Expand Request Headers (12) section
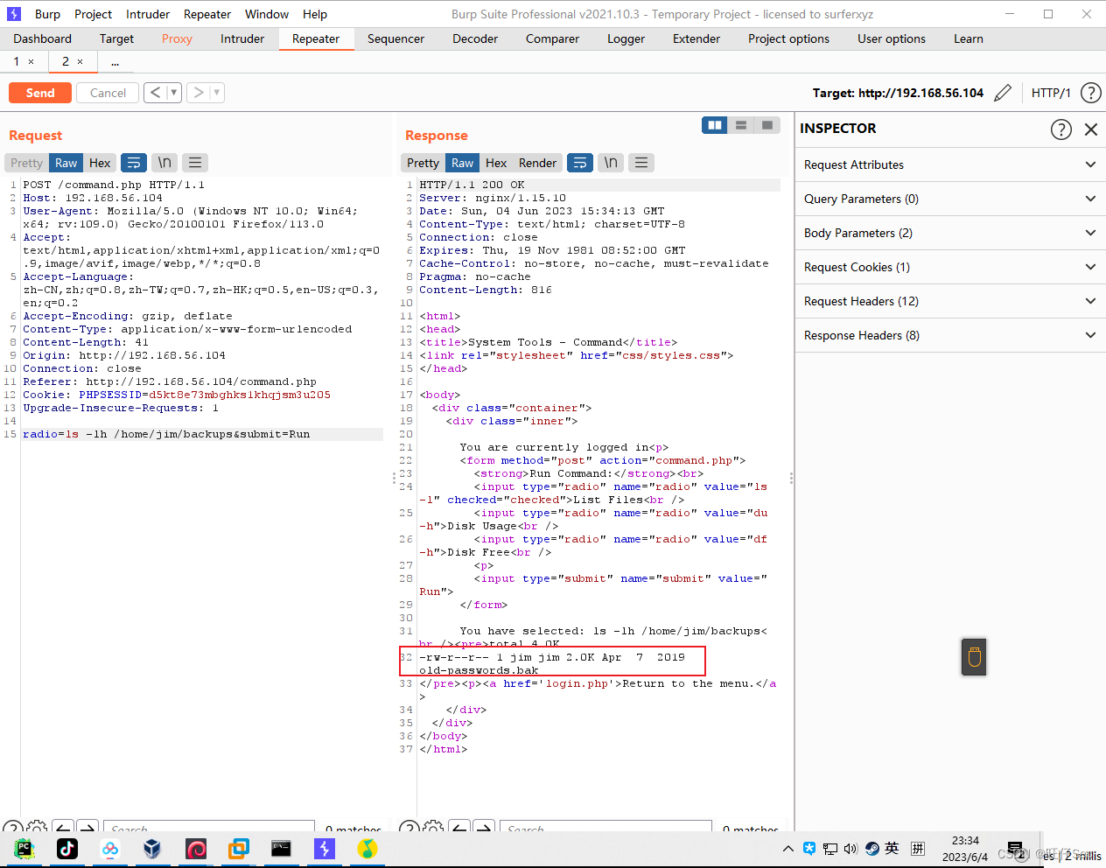The image size is (1106, 868). tap(950, 301)
